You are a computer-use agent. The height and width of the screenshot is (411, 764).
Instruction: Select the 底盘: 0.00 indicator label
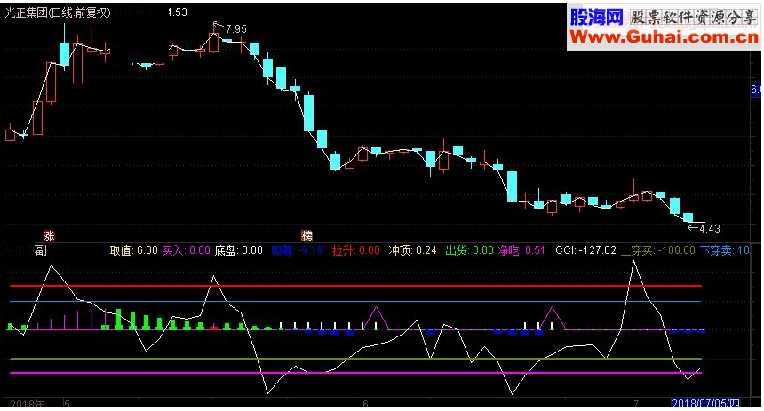coord(239,250)
